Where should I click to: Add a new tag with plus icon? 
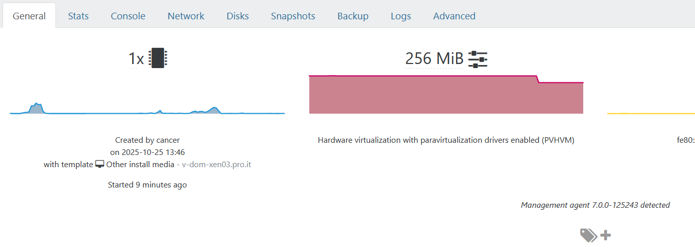click(x=606, y=235)
